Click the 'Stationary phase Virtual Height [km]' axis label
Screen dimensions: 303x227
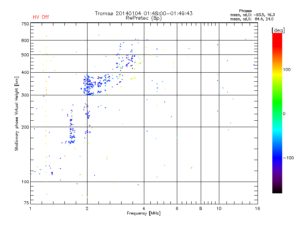17,113
